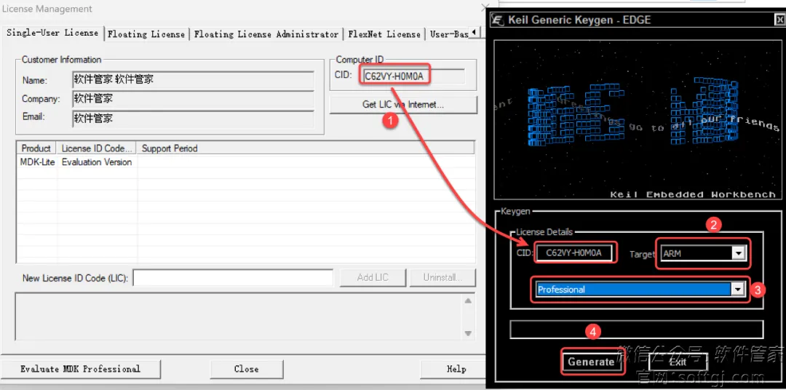Click the Generate button in the keygen
This screenshot has width=786, height=390.
pos(591,362)
